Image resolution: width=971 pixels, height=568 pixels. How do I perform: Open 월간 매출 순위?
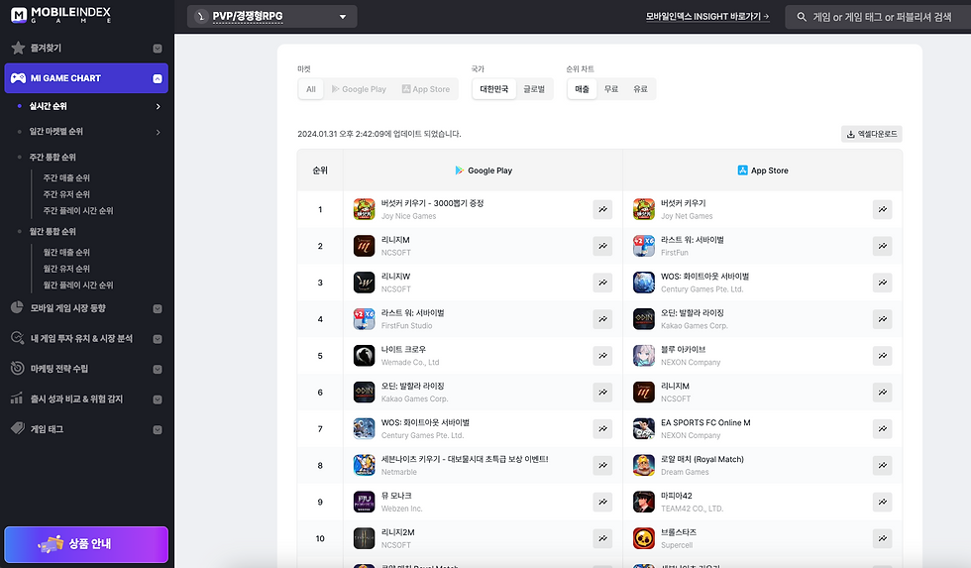pos(66,252)
